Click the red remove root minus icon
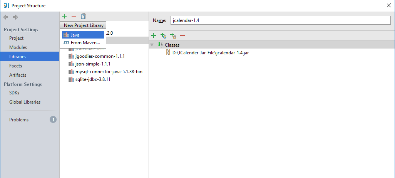 pyautogui.click(x=182, y=35)
